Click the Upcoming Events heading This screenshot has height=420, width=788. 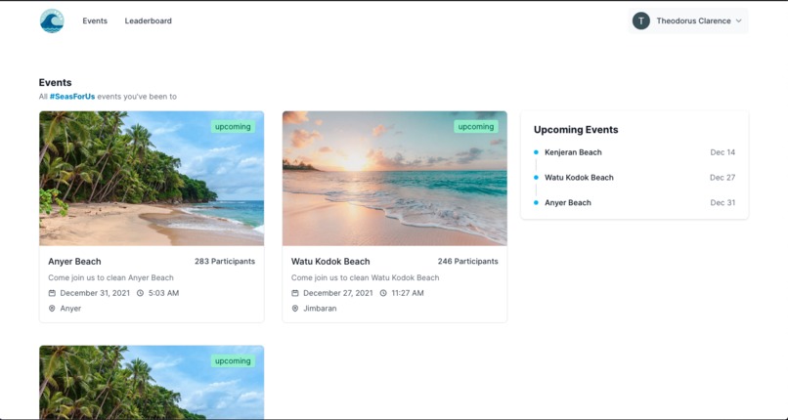click(576, 130)
